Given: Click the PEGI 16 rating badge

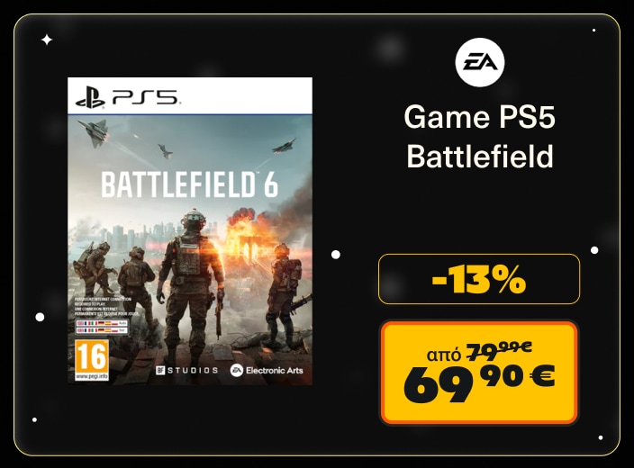Looking at the screenshot, I should tap(90, 357).
